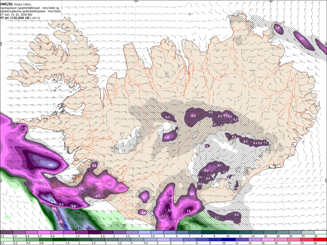Screen dimensions: 327x245
Task: Click the '4.5' label in top legend scale
Action: (153, 236)
